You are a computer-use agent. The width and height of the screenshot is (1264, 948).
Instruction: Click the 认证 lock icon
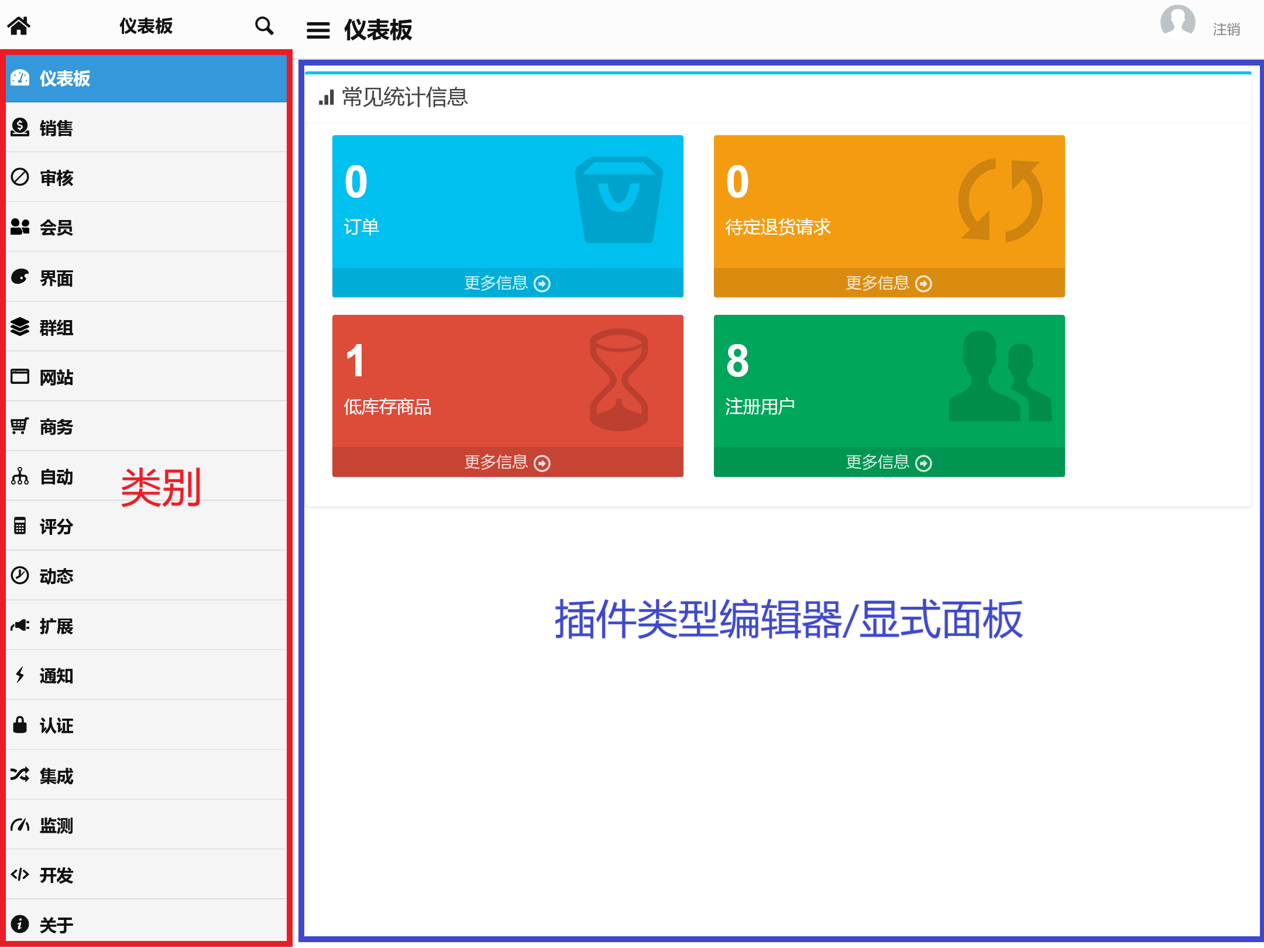click(x=20, y=725)
